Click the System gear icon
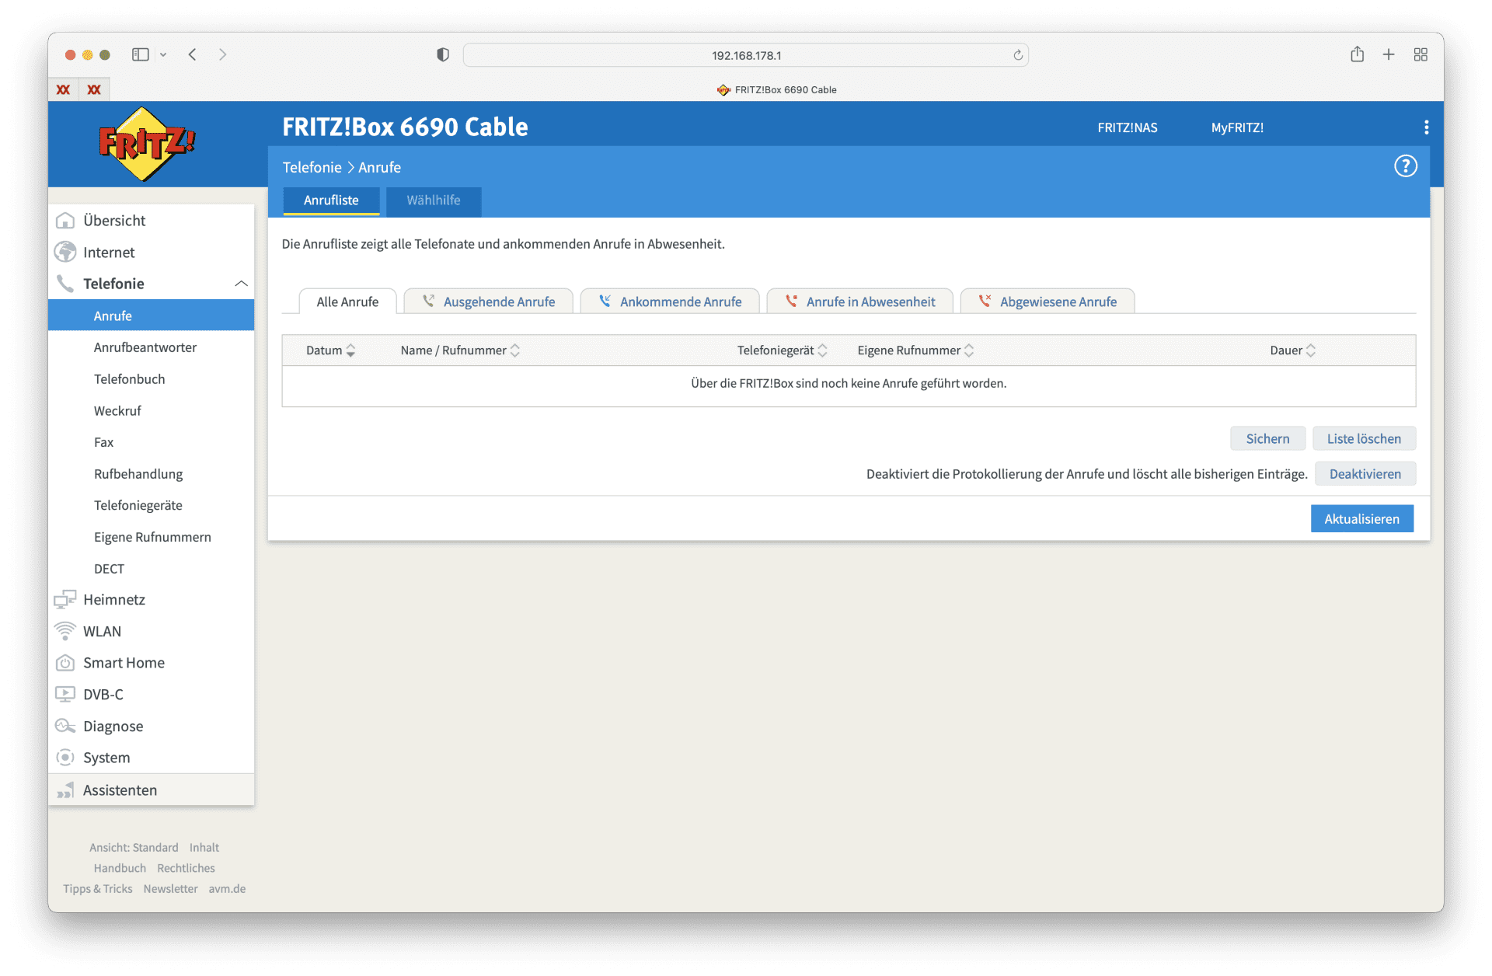This screenshot has width=1492, height=976. click(x=65, y=758)
